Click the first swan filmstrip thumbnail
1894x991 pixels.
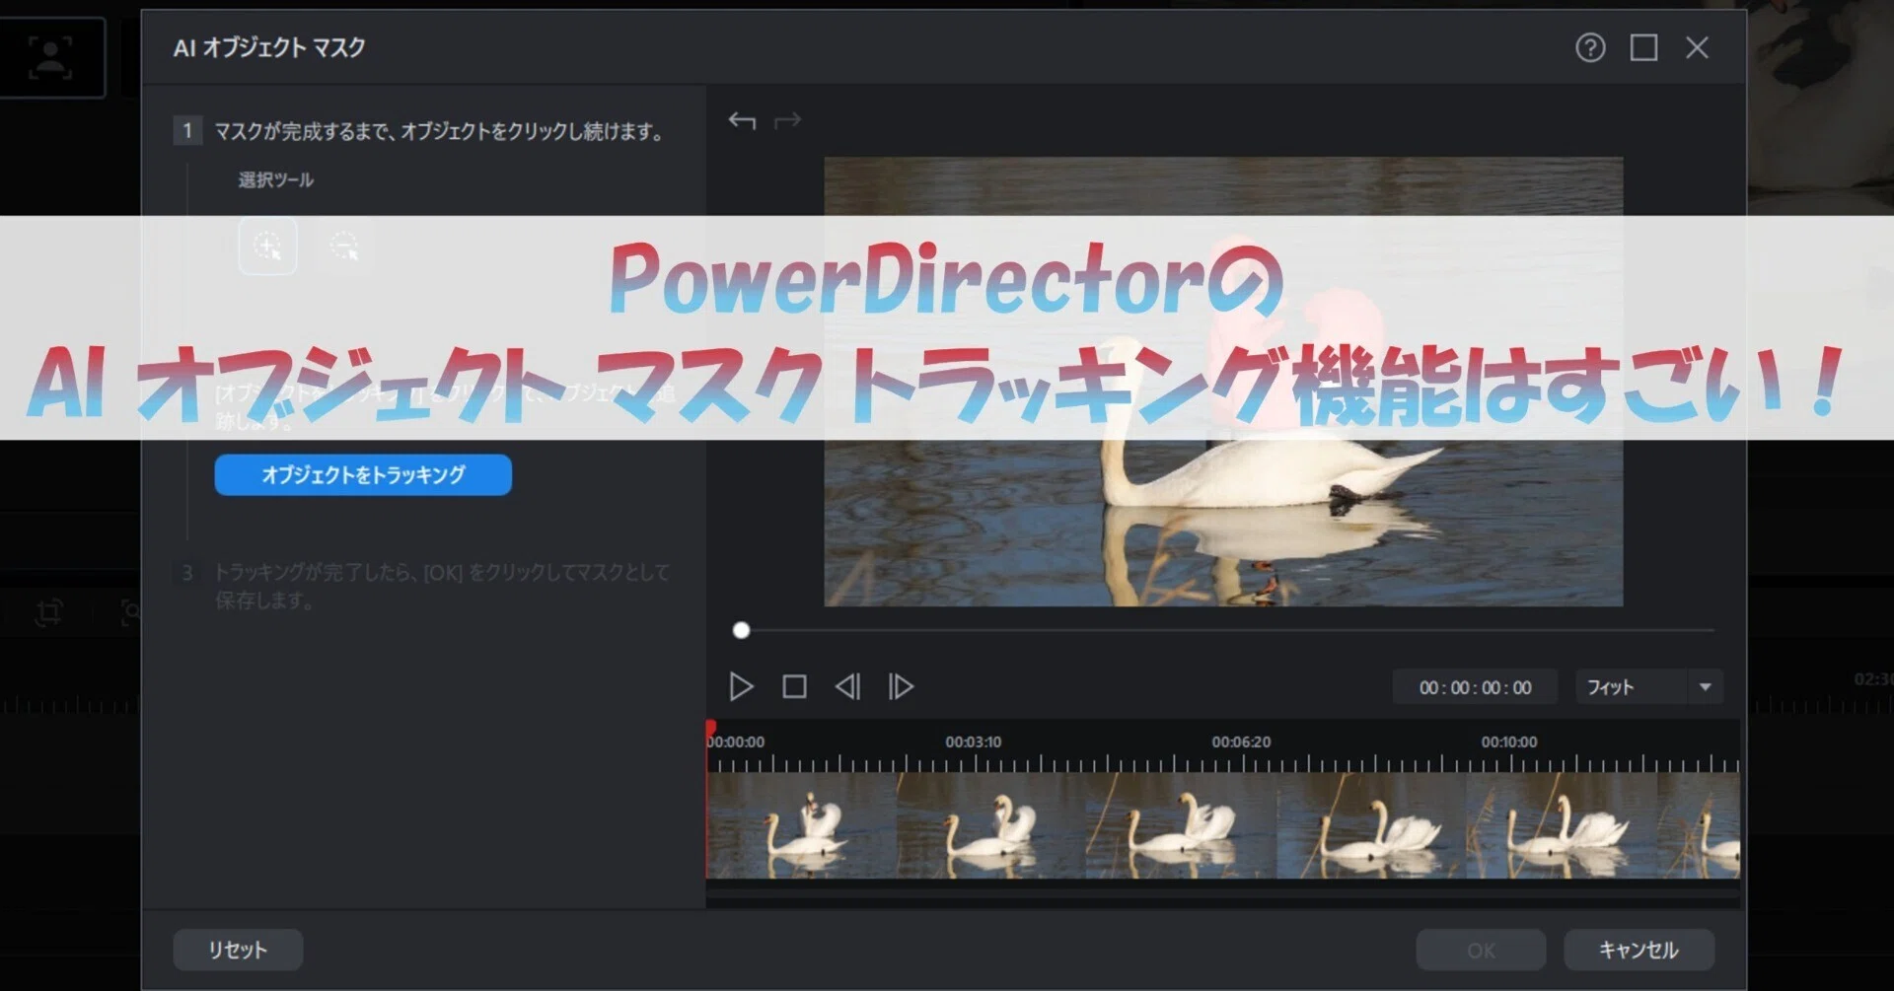point(801,825)
